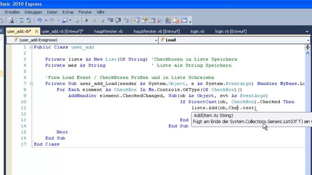Open the Fenster menu
Viewport: 312px width, 175px height.
pyautogui.click(x=85, y=12)
